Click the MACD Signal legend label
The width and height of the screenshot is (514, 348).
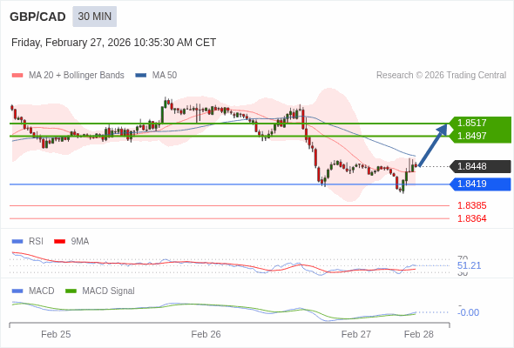pos(109,291)
